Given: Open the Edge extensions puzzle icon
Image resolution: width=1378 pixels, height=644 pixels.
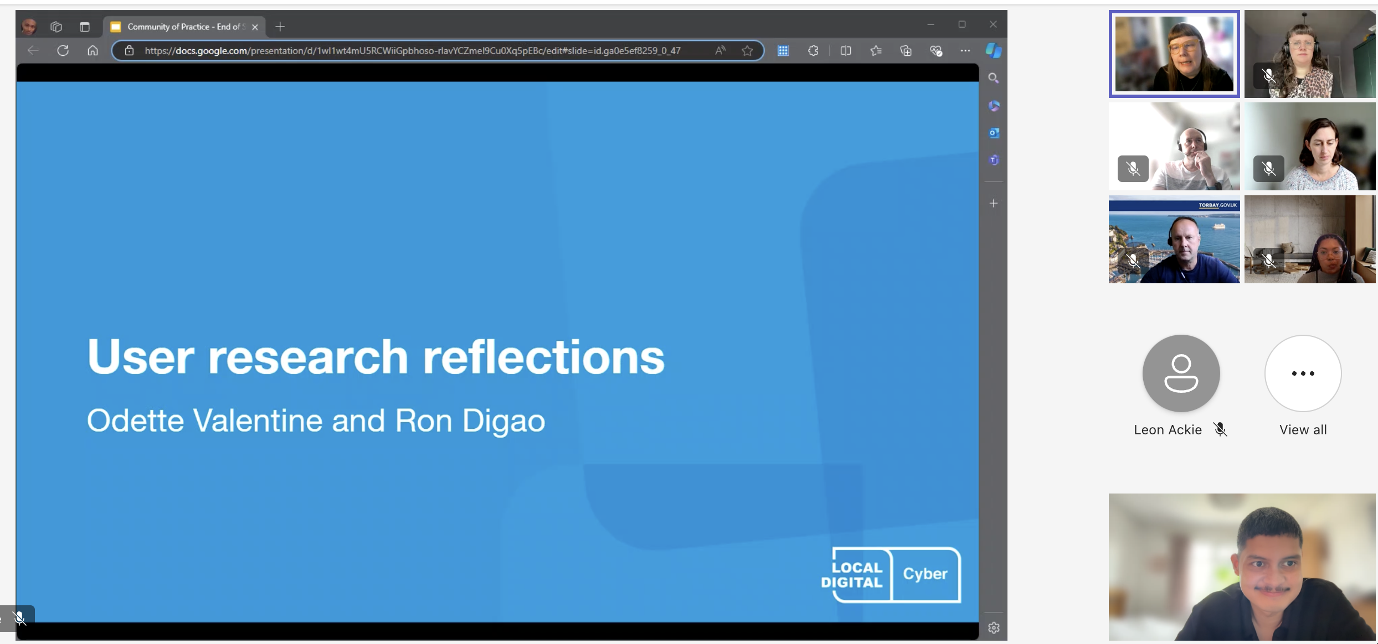Looking at the screenshot, I should click(813, 50).
